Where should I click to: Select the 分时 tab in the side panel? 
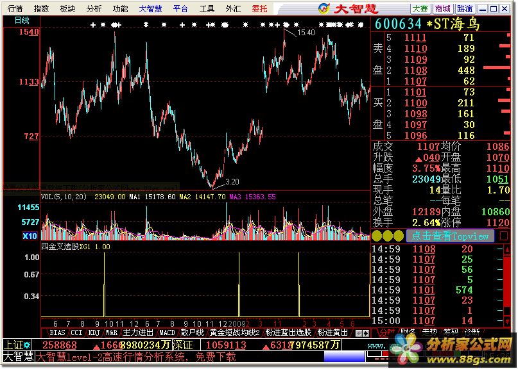[386, 332]
